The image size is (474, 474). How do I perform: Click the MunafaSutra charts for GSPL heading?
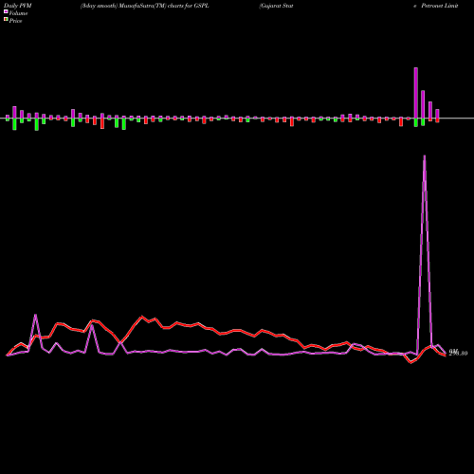(x=145, y=6)
